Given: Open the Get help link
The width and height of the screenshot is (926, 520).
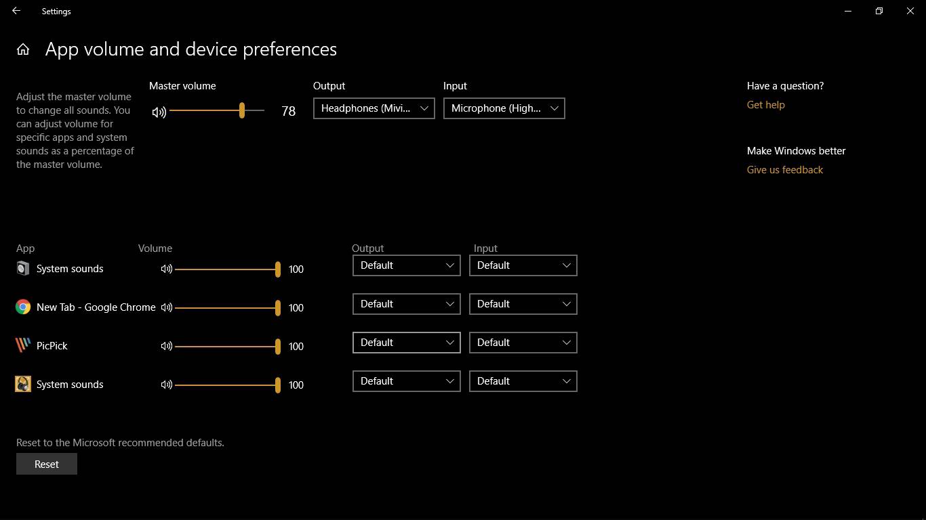Looking at the screenshot, I should [765, 105].
